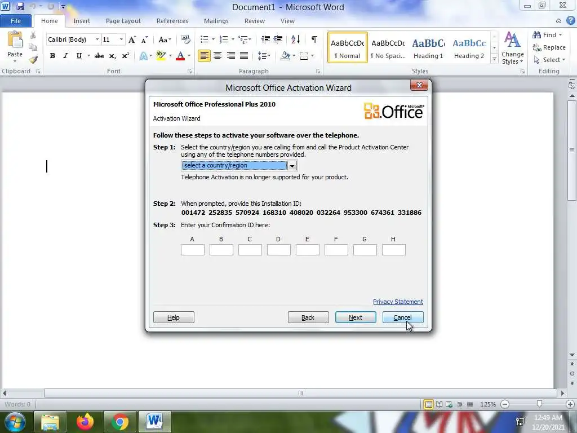Click the Copy icon in Clipboard group
577x433 pixels.
click(33, 47)
